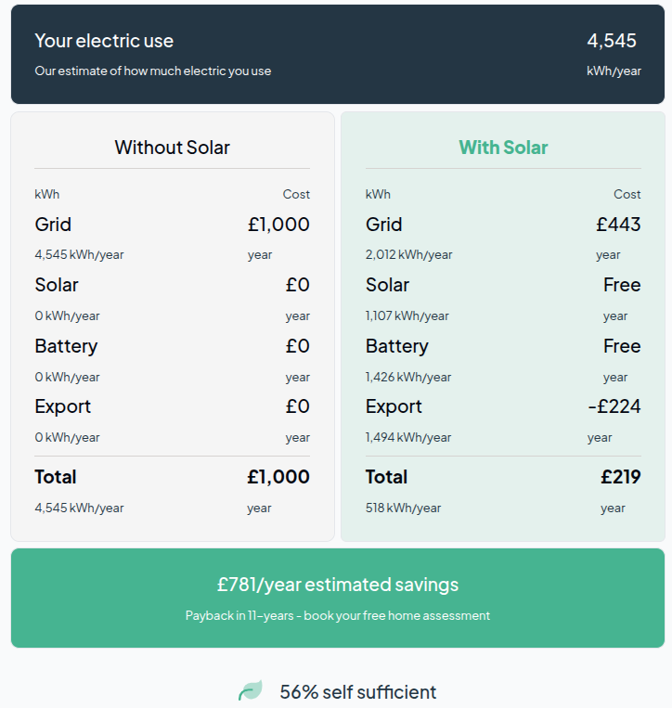Click the Solar label under Without Solar
Viewport: 672px width, 708px height.
57,285
